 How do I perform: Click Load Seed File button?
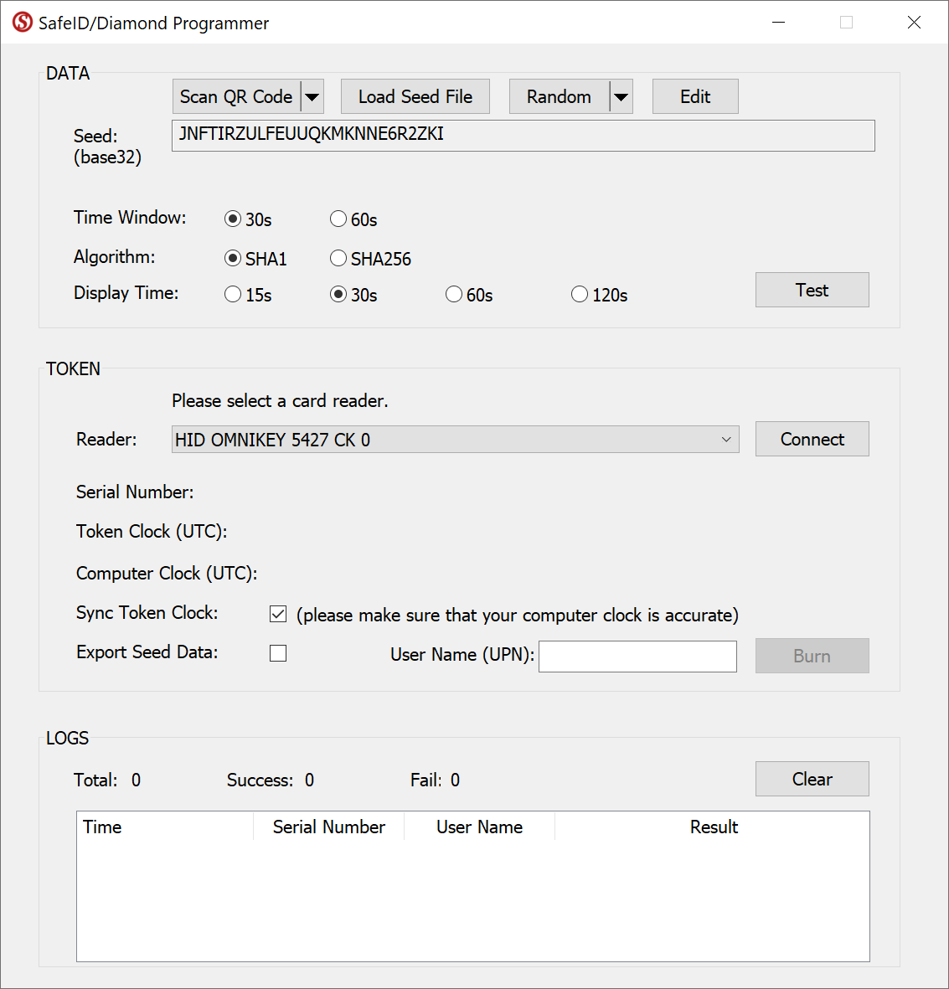(x=415, y=97)
